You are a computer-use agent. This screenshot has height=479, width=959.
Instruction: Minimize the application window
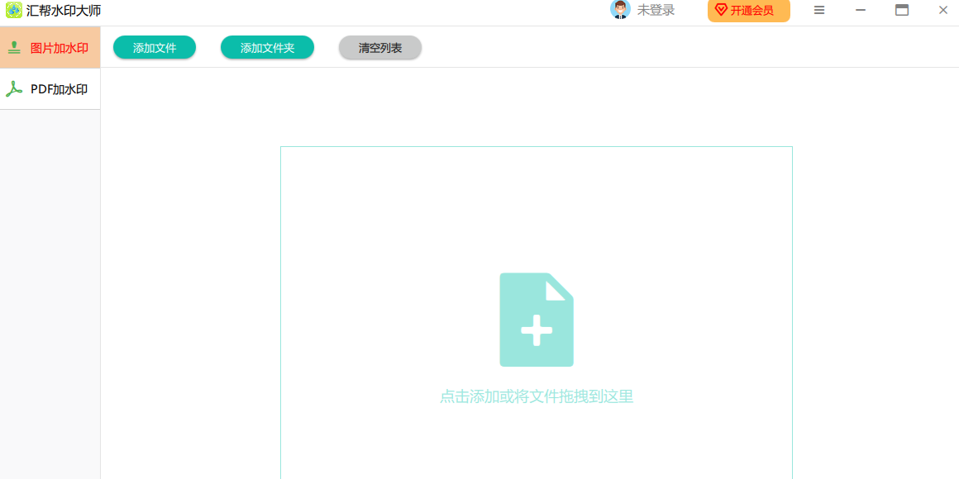860,10
